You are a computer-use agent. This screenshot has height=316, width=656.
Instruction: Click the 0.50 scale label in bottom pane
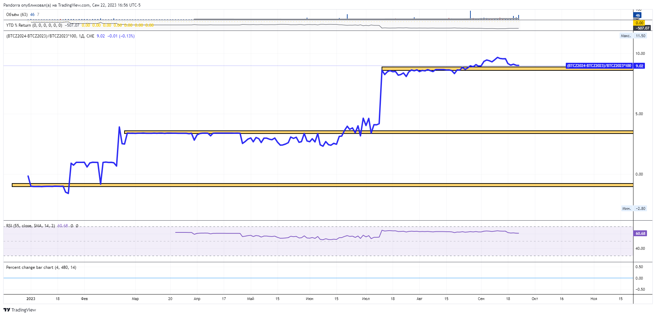[639, 267]
